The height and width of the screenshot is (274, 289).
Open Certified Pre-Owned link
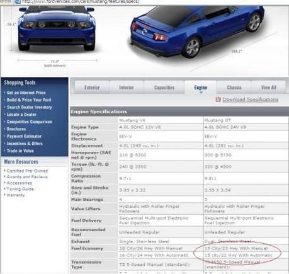(27, 171)
